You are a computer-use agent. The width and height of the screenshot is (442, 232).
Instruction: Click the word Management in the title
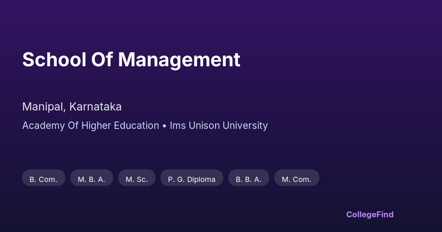tap(179, 60)
